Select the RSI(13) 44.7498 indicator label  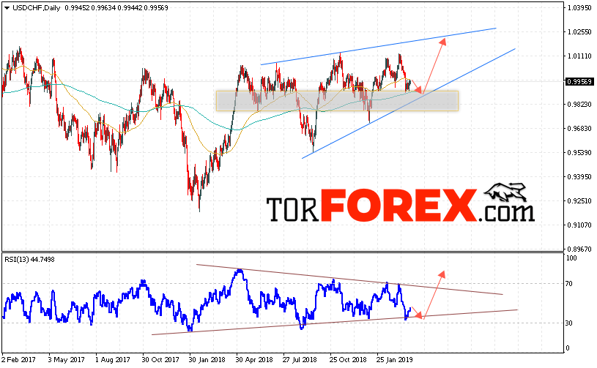30,260
